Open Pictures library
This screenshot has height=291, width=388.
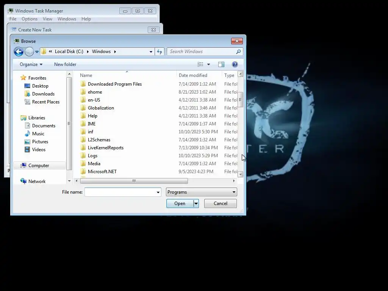40,142
